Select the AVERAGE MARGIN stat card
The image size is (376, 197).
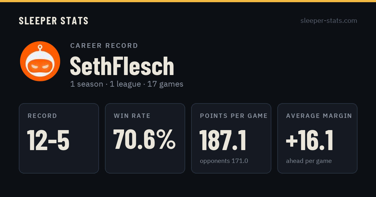(317, 138)
